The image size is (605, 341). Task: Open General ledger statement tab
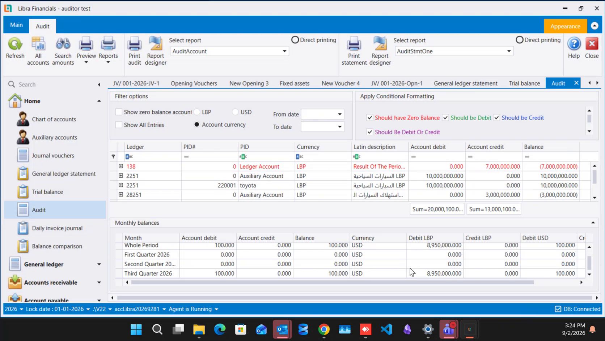(466, 83)
